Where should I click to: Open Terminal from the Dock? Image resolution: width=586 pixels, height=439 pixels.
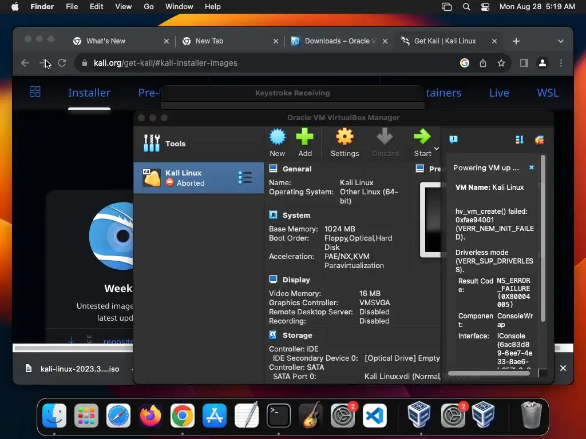tap(279, 416)
